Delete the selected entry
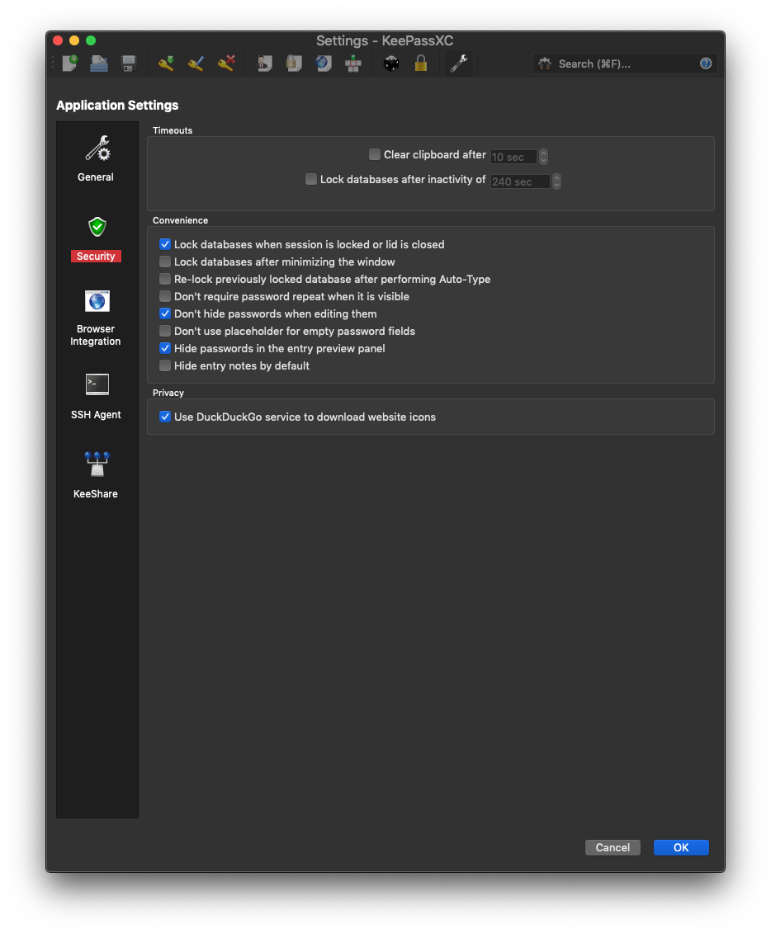The width and height of the screenshot is (771, 933). coord(226,63)
